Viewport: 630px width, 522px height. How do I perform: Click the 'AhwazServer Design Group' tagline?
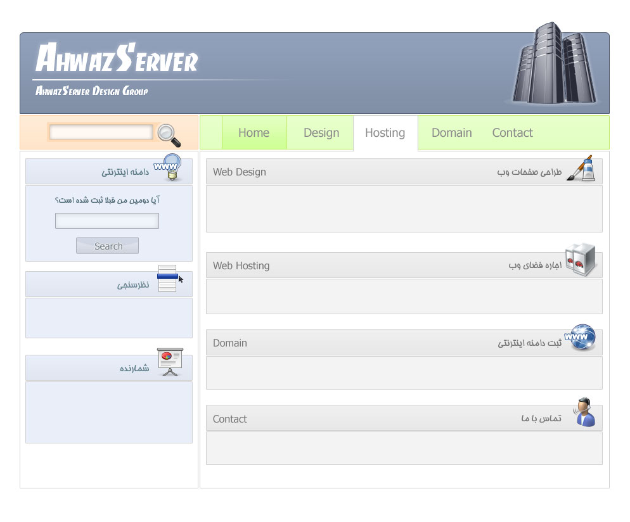[92, 91]
